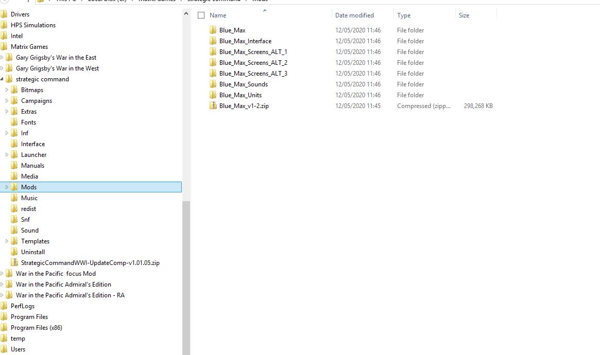Screen dimensions: 600x355
Task: Open the Blue_Max_Screens_ALT_3 folder icon
Action: tap(213, 74)
